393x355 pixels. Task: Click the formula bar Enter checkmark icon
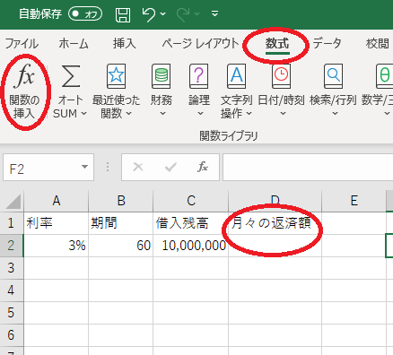tap(170, 167)
